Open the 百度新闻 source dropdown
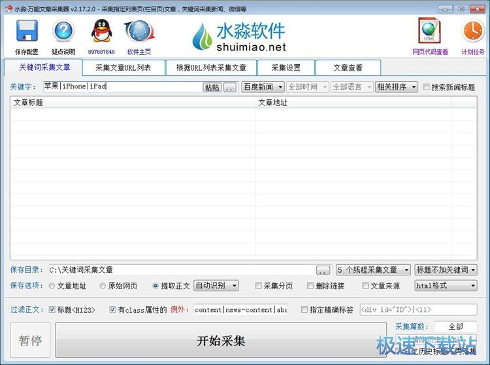 pos(263,86)
